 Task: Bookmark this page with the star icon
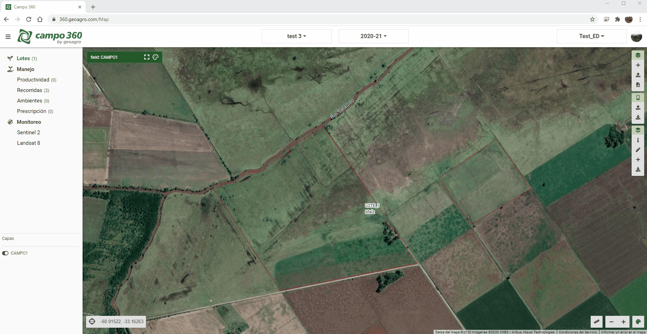(592, 19)
